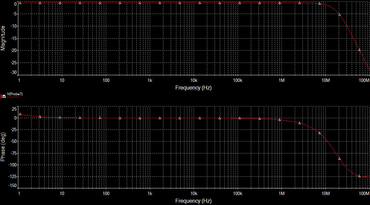
Task: Click the positive 25 tick on phase axis
Action: [x=14, y=109]
